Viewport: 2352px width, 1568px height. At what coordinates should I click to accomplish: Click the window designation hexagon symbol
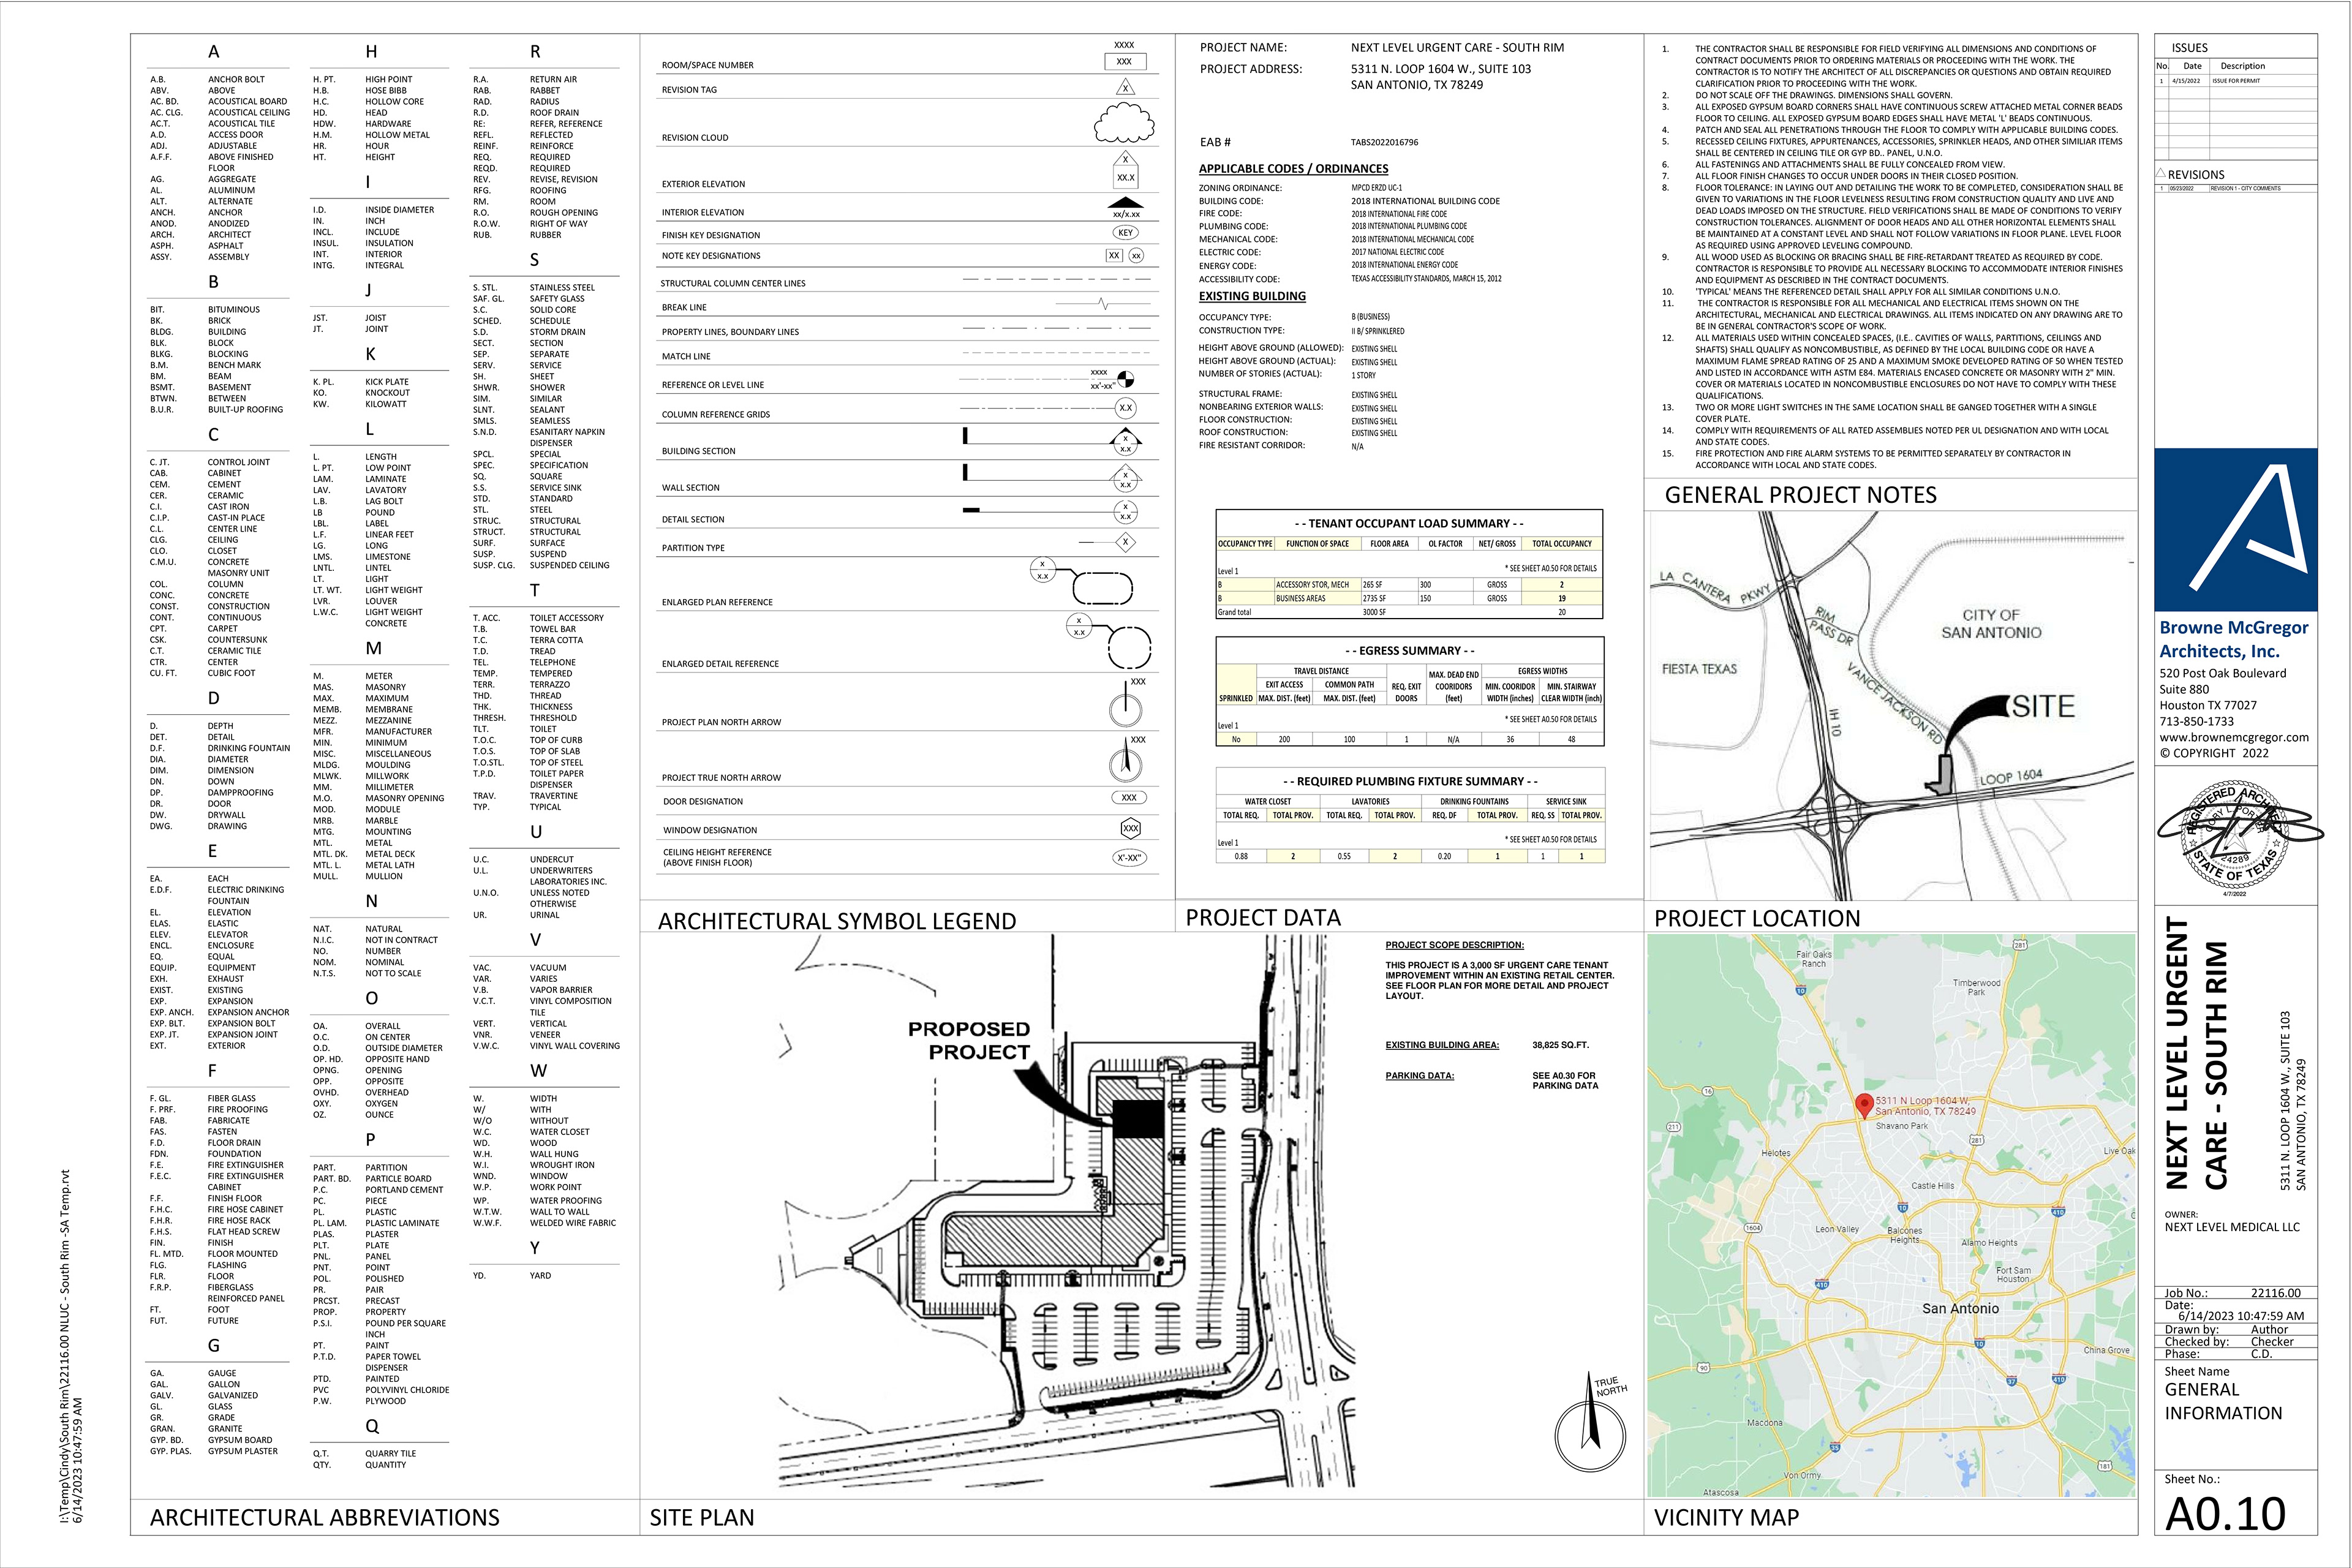pos(1130,828)
